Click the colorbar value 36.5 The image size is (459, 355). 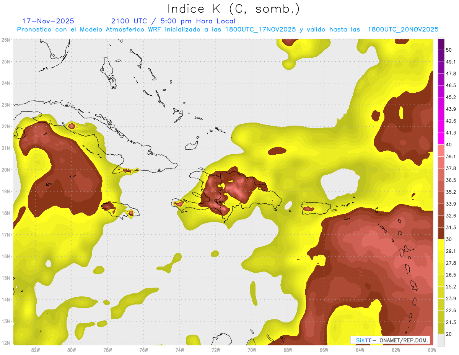pos(451,180)
